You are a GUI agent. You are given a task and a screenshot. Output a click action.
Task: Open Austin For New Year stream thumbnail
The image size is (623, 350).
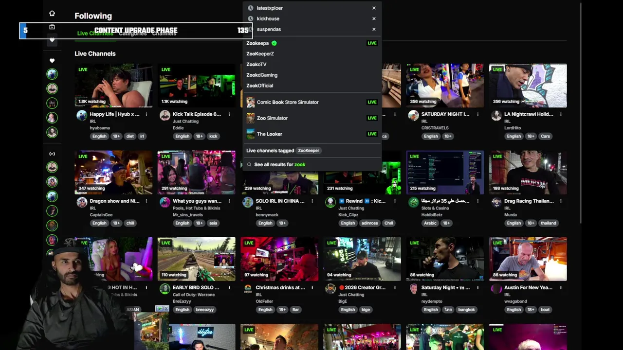(x=528, y=259)
